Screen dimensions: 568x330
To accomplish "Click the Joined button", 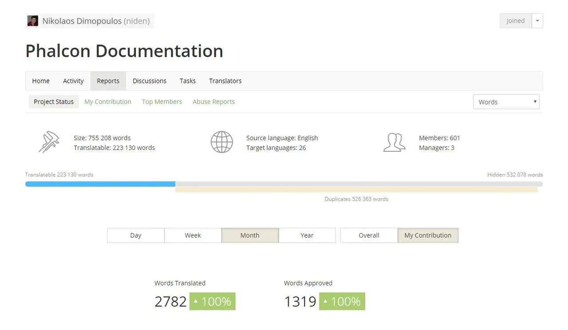I will [516, 21].
